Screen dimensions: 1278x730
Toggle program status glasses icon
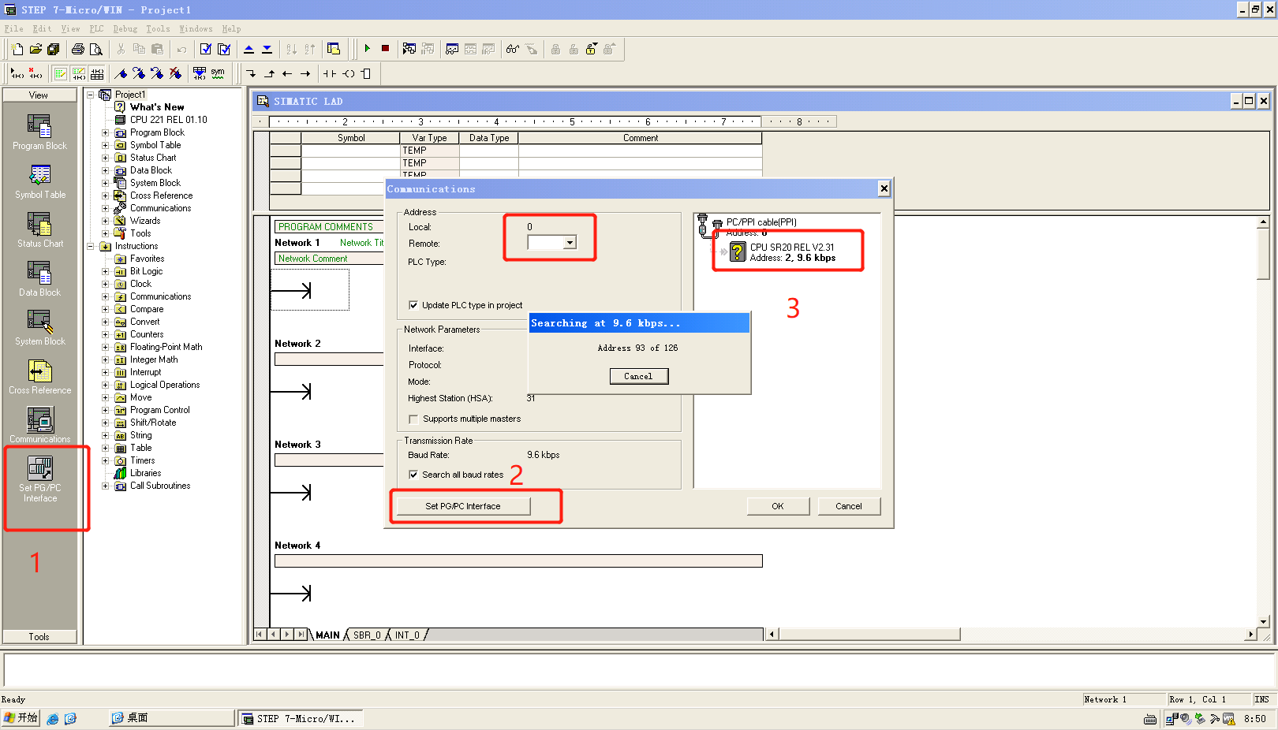point(513,49)
